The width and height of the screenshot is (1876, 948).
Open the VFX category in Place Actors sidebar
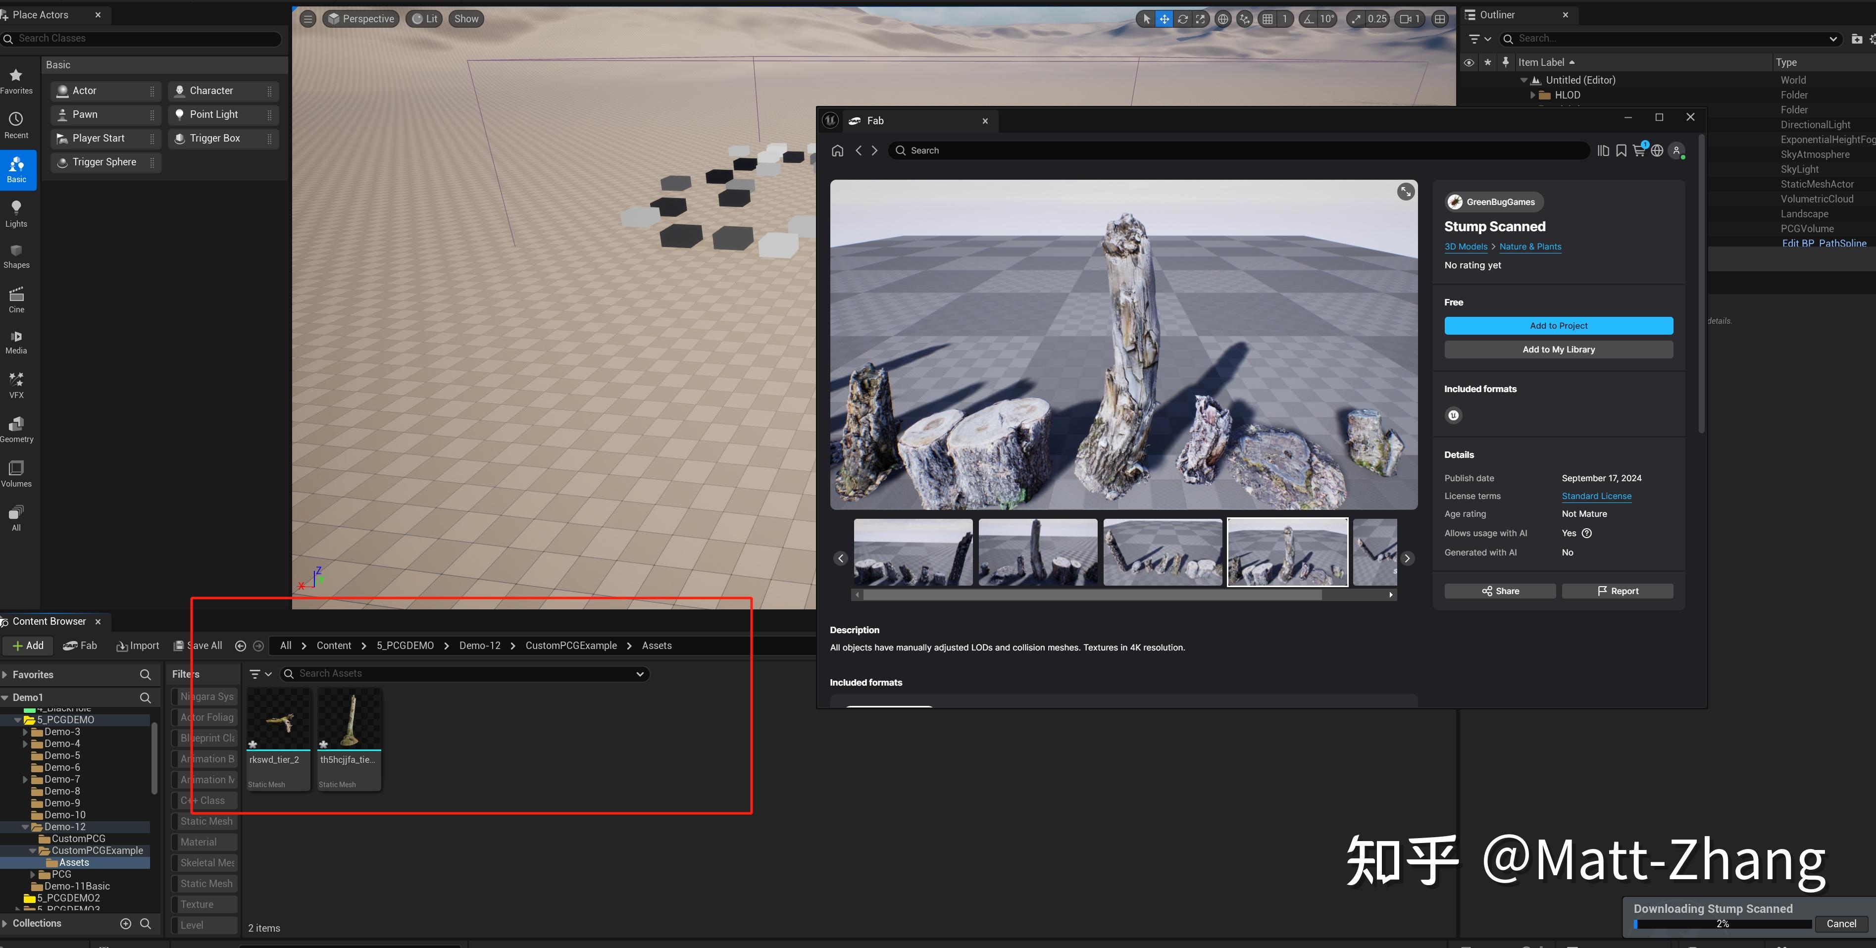16,385
